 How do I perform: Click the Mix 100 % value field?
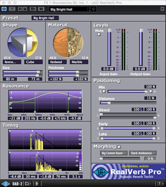point(150,87)
